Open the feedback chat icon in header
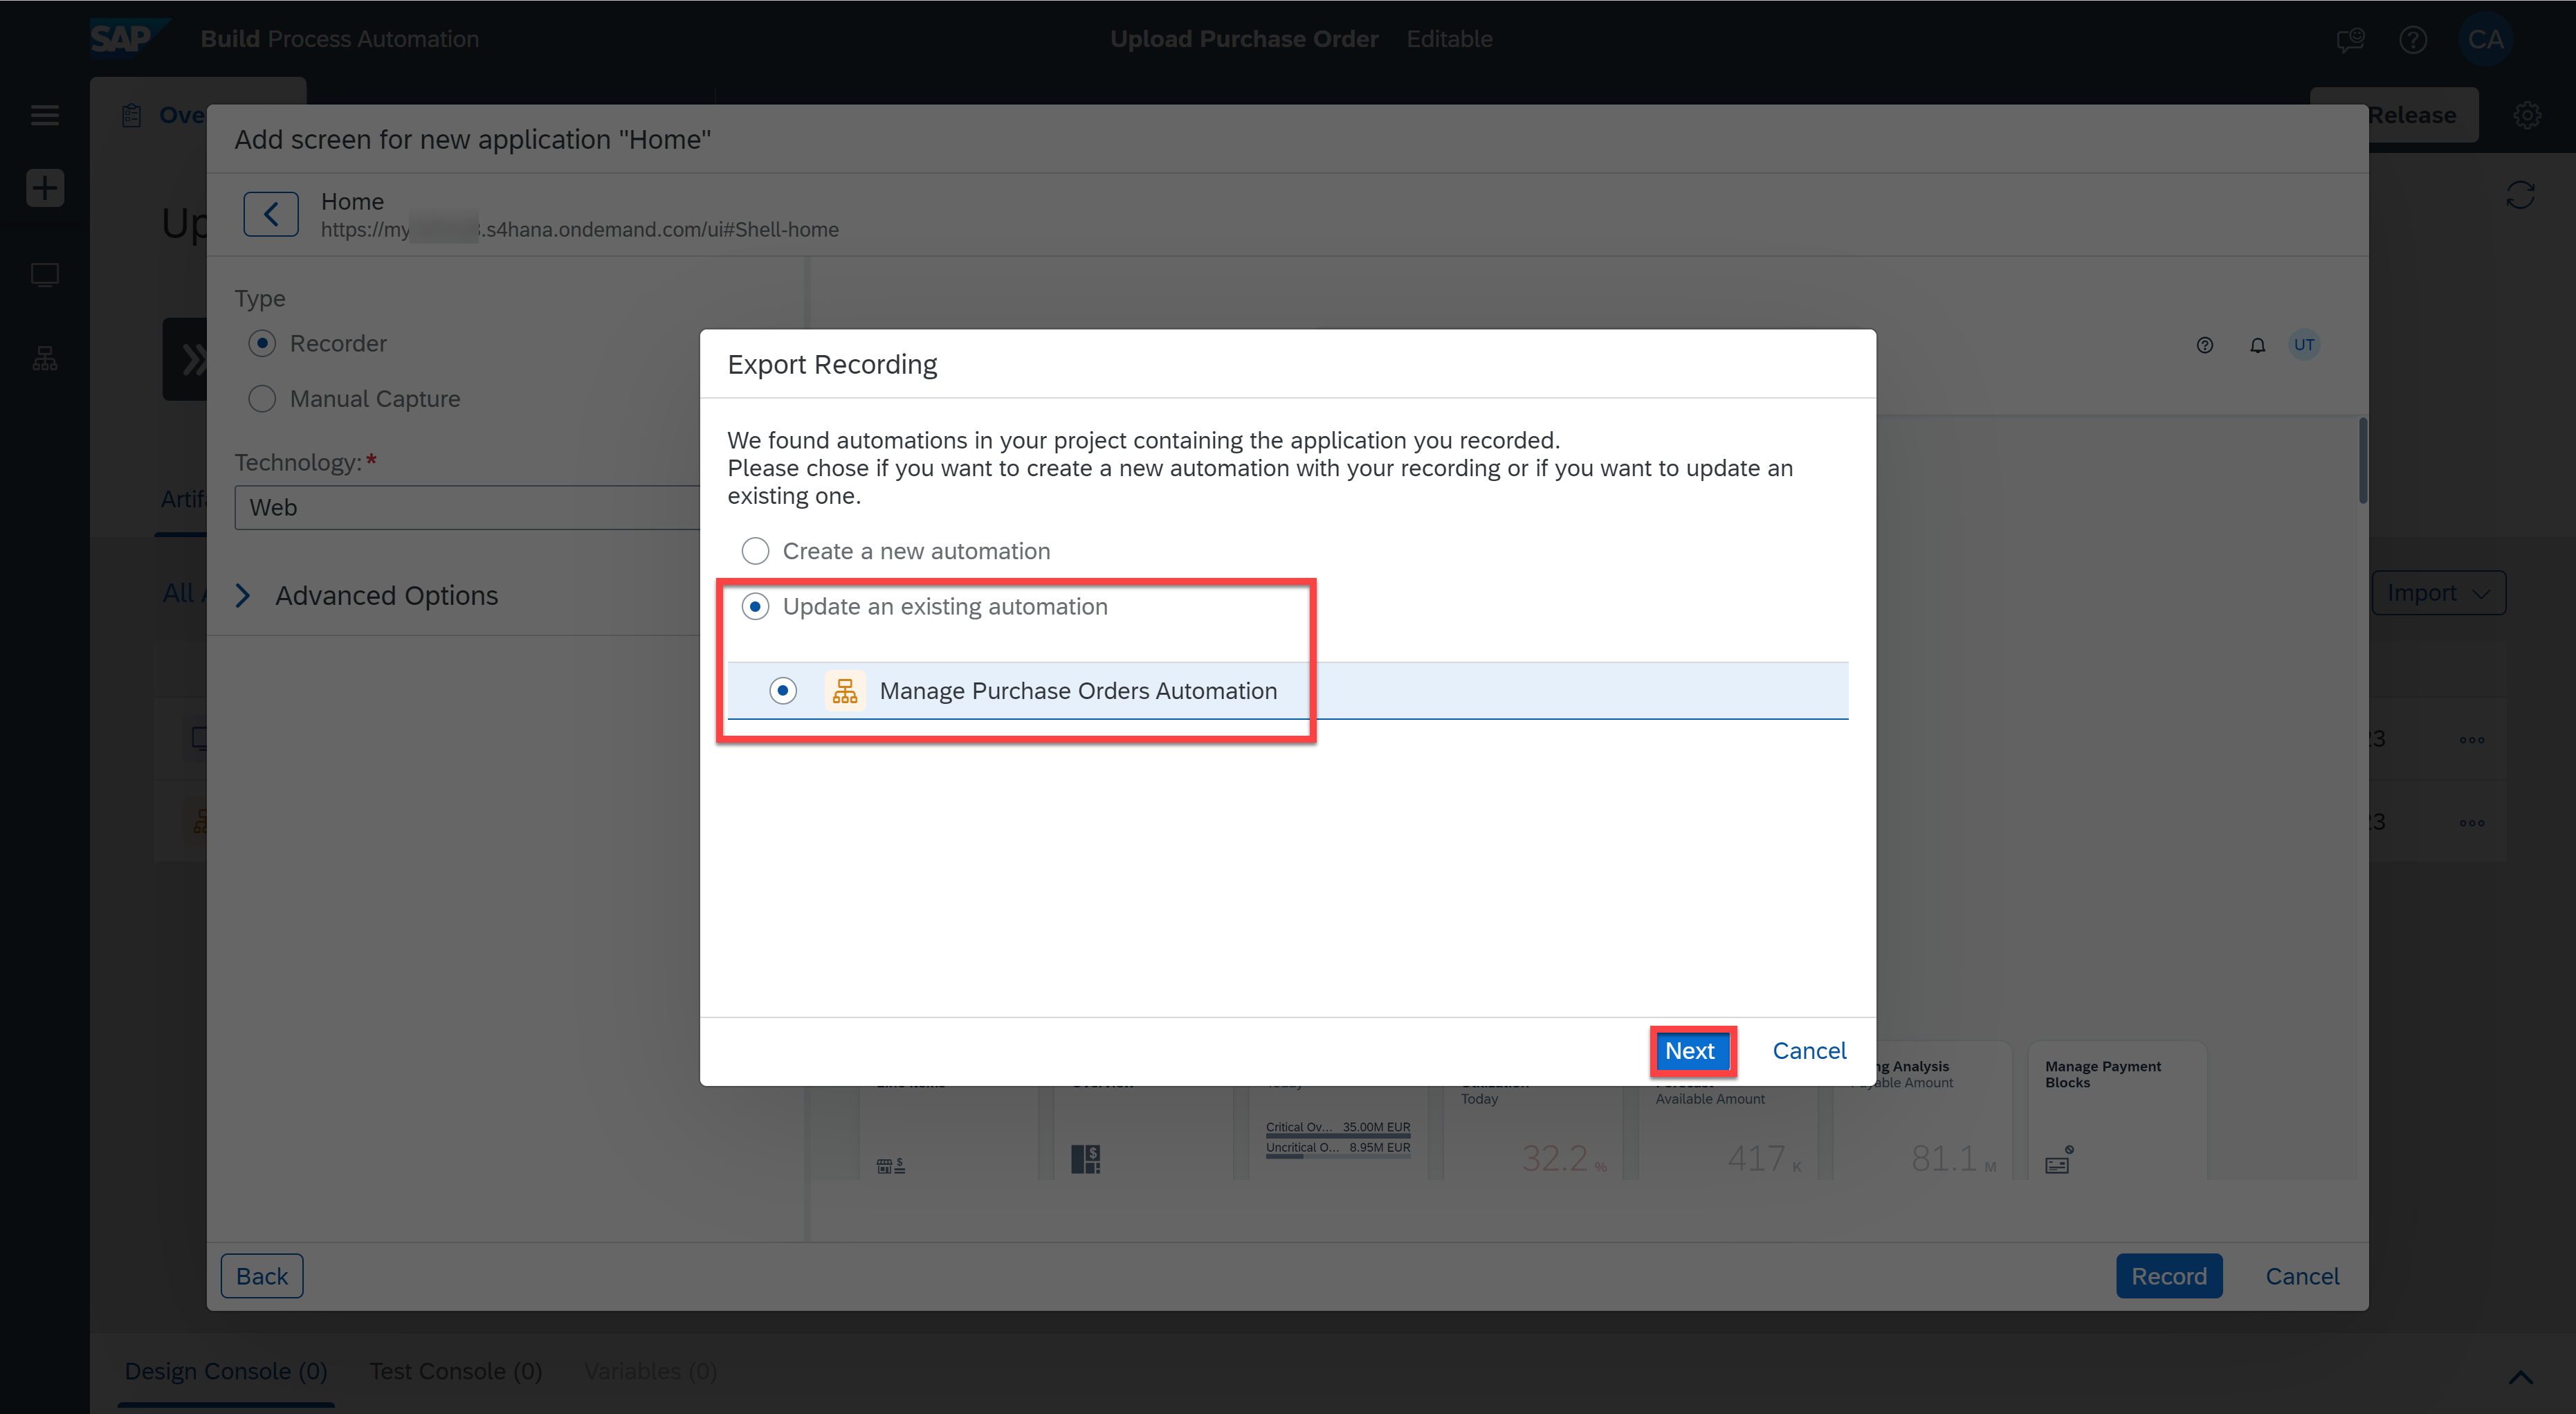2576x1414 pixels. (x=2350, y=39)
